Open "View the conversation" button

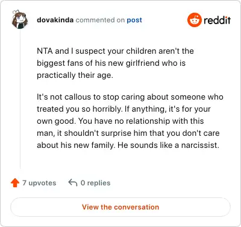120,207
